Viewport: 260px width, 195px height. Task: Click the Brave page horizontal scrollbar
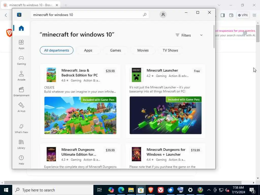coord(123,183)
